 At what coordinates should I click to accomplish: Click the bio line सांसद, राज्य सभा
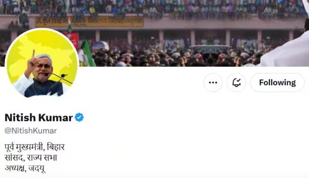31,158
